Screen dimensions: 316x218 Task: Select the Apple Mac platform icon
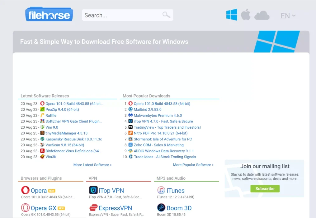point(246,15)
